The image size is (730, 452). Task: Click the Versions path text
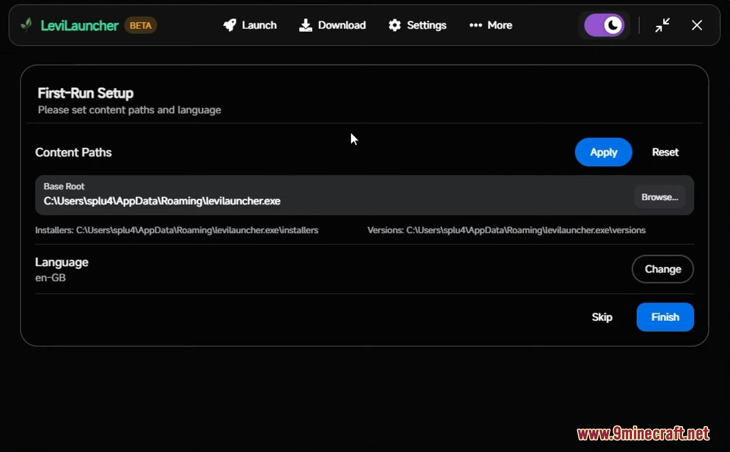tap(506, 230)
